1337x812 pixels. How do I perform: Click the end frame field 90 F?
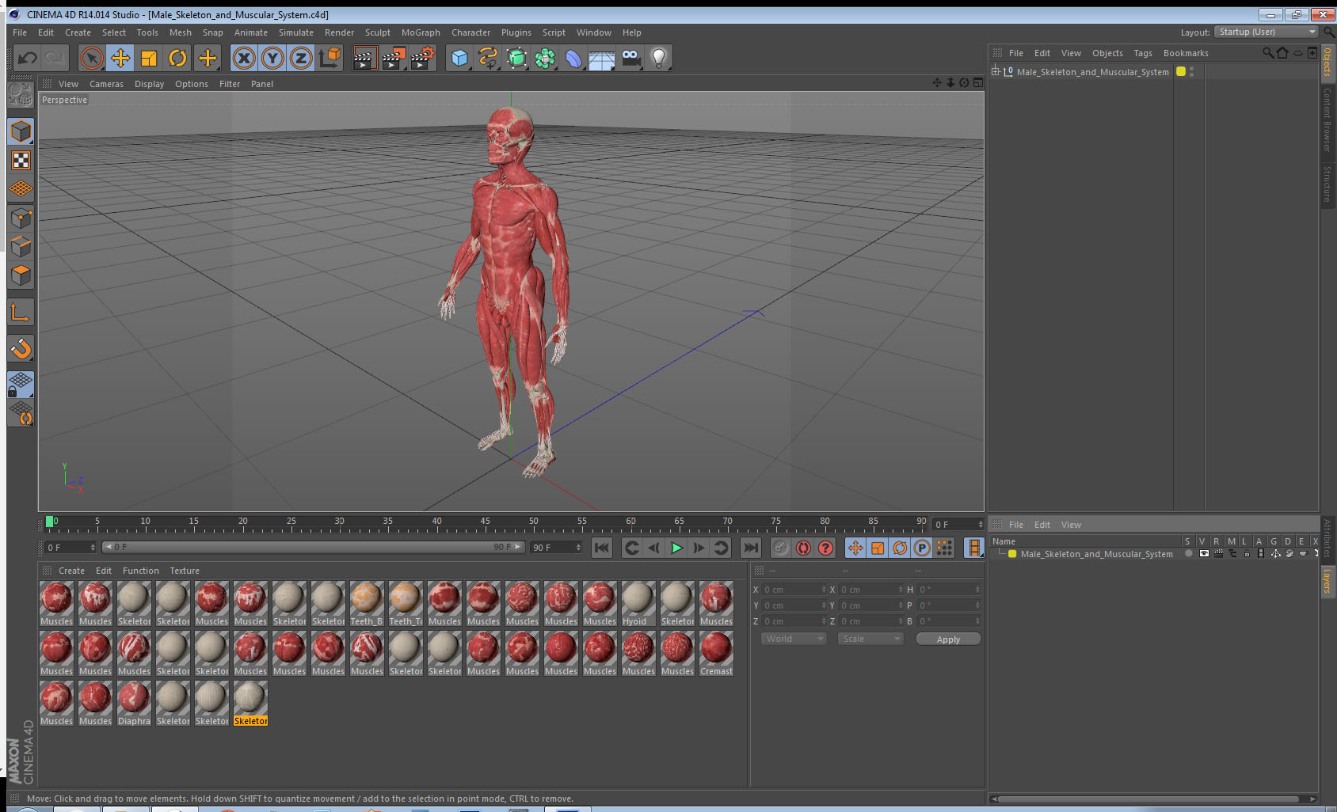click(556, 548)
